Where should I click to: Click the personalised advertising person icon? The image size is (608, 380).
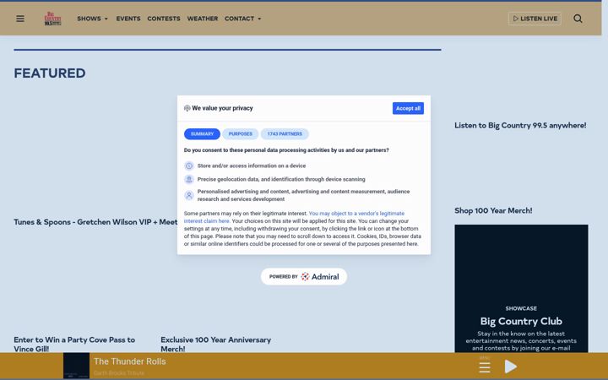tap(189, 195)
